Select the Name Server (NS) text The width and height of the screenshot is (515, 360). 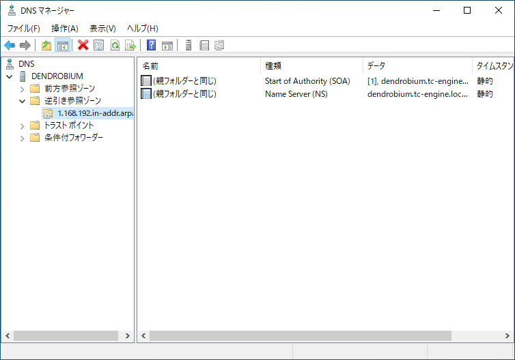point(296,94)
